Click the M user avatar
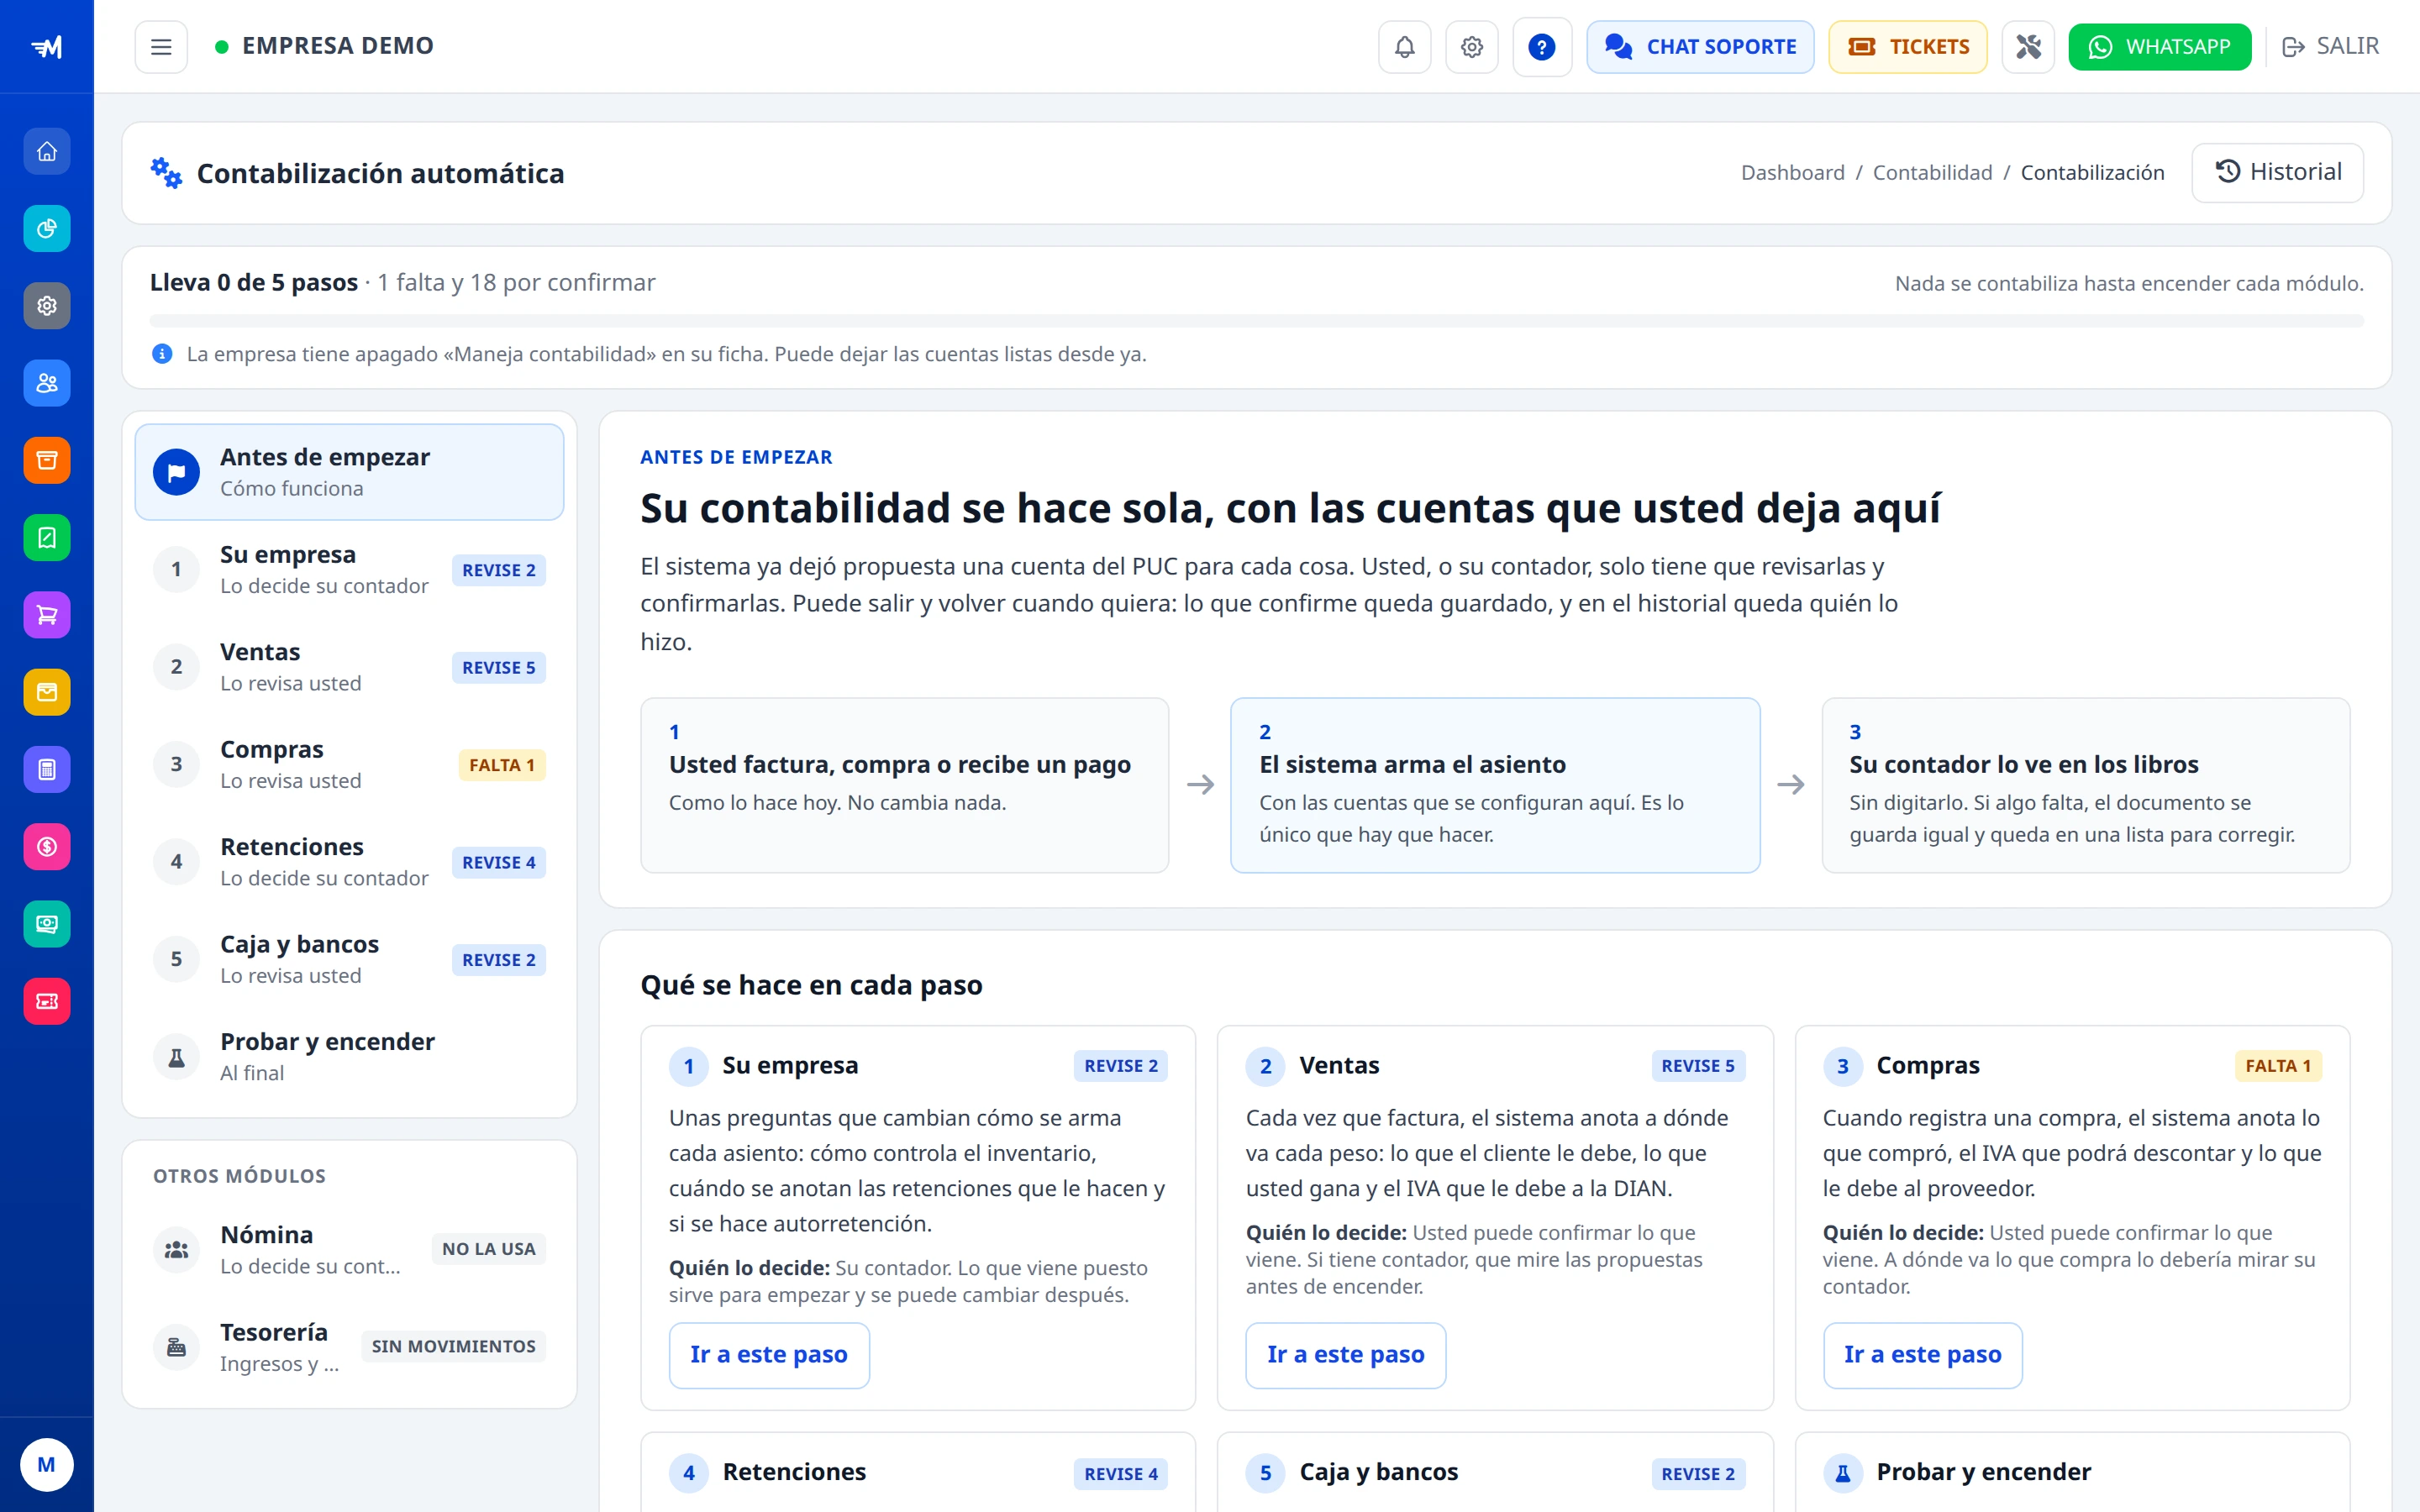 point(46,1465)
